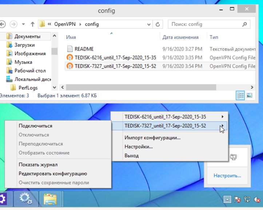Expand the TEDISK-6216 submenu in tray menu
263x210 pixels.
pyautogui.click(x=222, y=117)
